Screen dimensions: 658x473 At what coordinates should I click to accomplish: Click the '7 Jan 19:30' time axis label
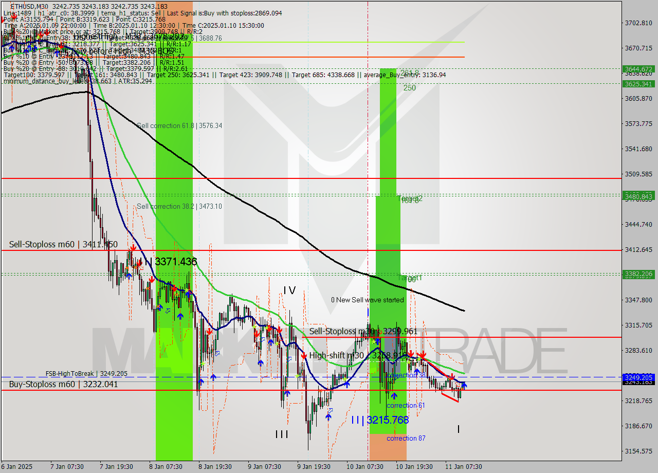pyautogui.click(x=117, y=466)
